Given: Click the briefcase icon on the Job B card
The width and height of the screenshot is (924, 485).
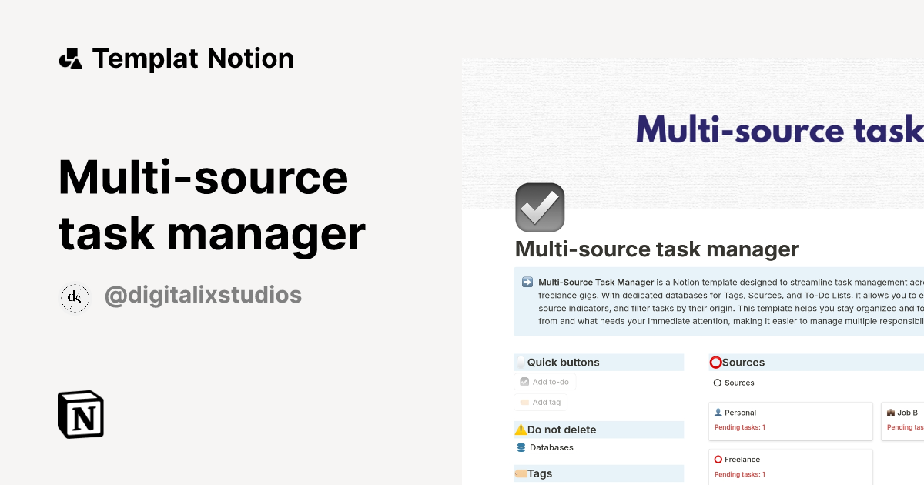Looking at the screenshot, I should (891, 413).
